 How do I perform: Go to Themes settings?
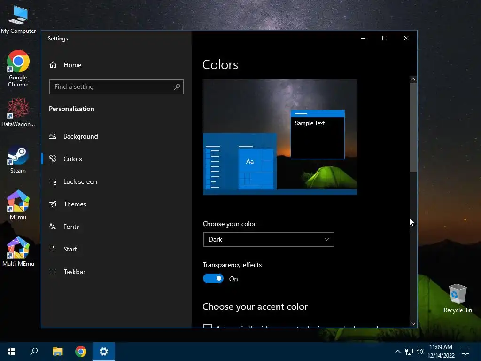click(x=75, y=204)
